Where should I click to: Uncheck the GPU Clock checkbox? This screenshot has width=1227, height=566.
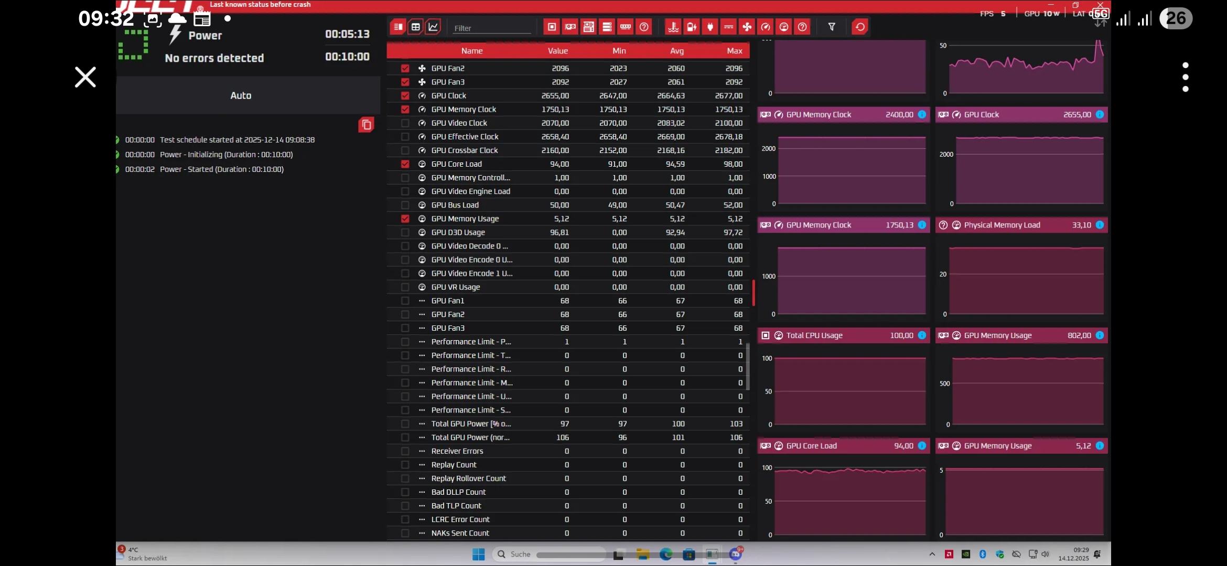point(405,96)
